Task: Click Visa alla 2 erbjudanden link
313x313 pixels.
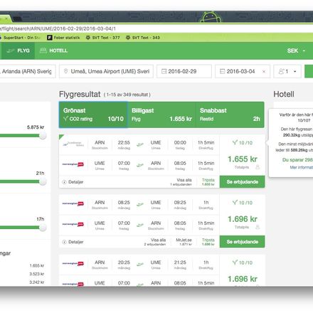Action: [155, 242]
